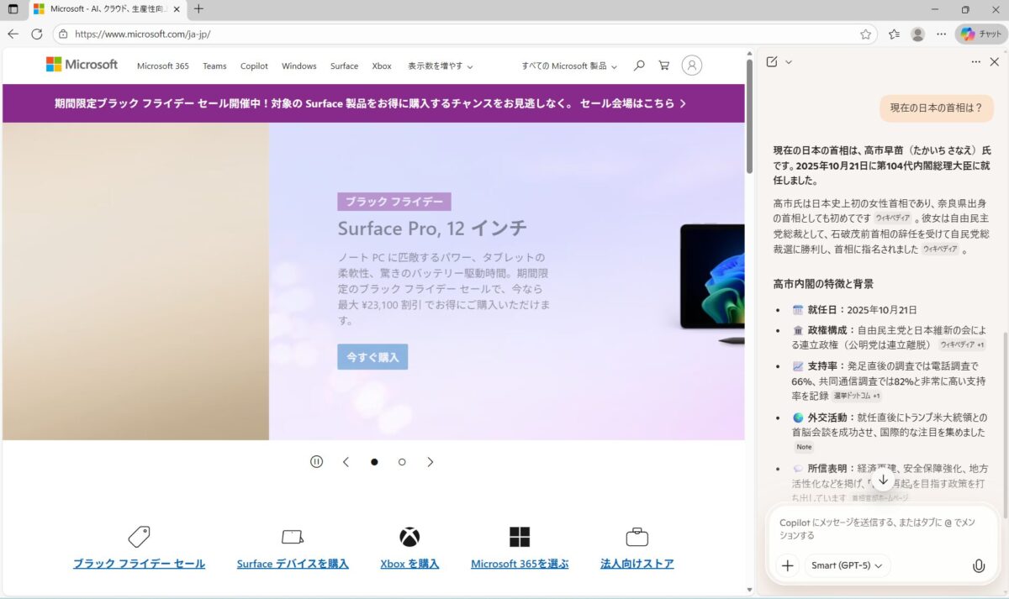Open the Smart (GPT-5) model selector
Viewport: 1009px width, 599px height.
tap(847, 565)
